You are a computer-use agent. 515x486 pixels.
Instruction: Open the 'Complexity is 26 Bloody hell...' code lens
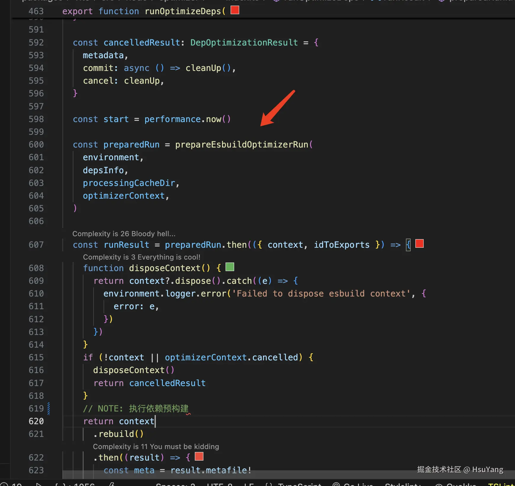[124, 234]
